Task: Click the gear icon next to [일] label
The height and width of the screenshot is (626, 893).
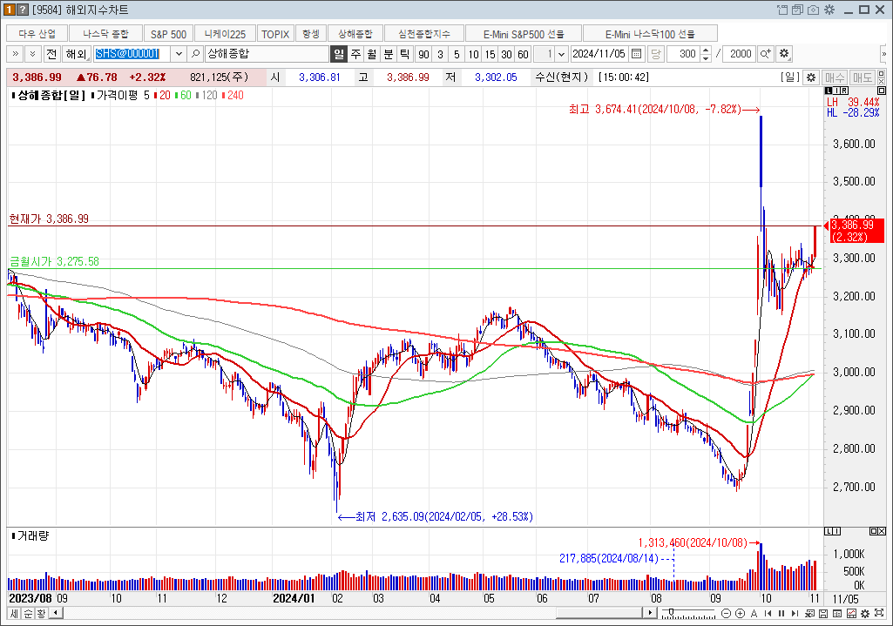Action: click(811, 77)
